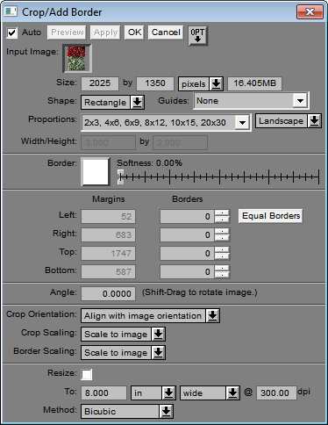Click the Equal Borders button
Screen dimensions: 328x425
[x=271, y=216]
